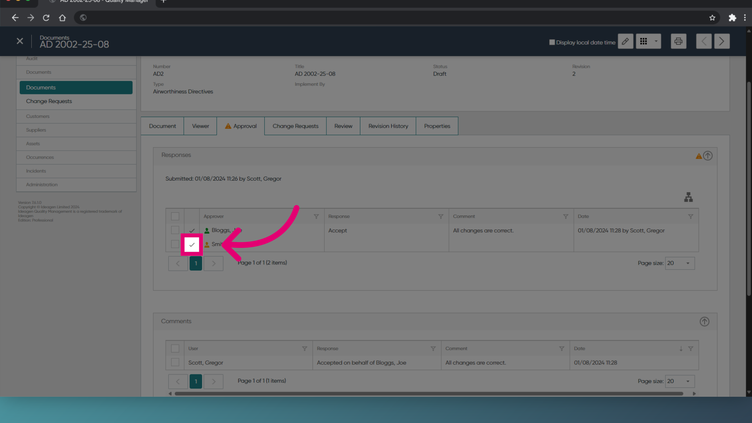Check the Scott, Gregor comment row checkbox
The image size is (752, 423).
pyautogui.click(x=175, y=363)
